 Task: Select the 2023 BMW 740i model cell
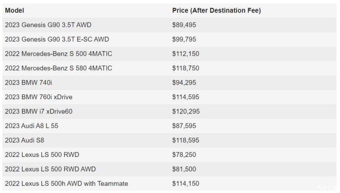coord(30,83)
